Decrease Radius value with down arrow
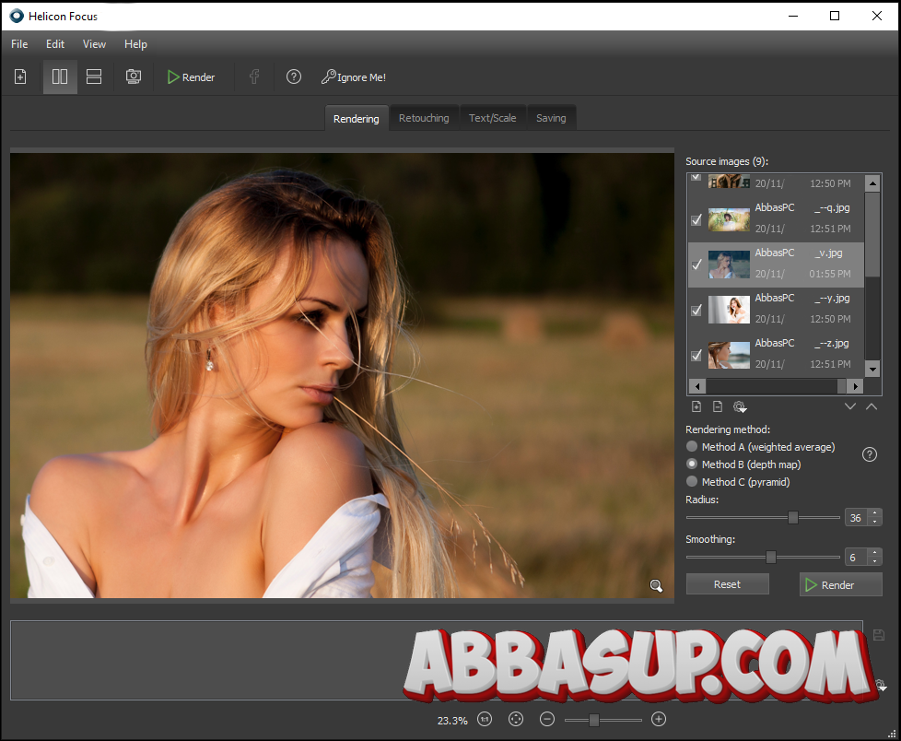901x741 pixels. pyautogui.click(x=875, y=522)
